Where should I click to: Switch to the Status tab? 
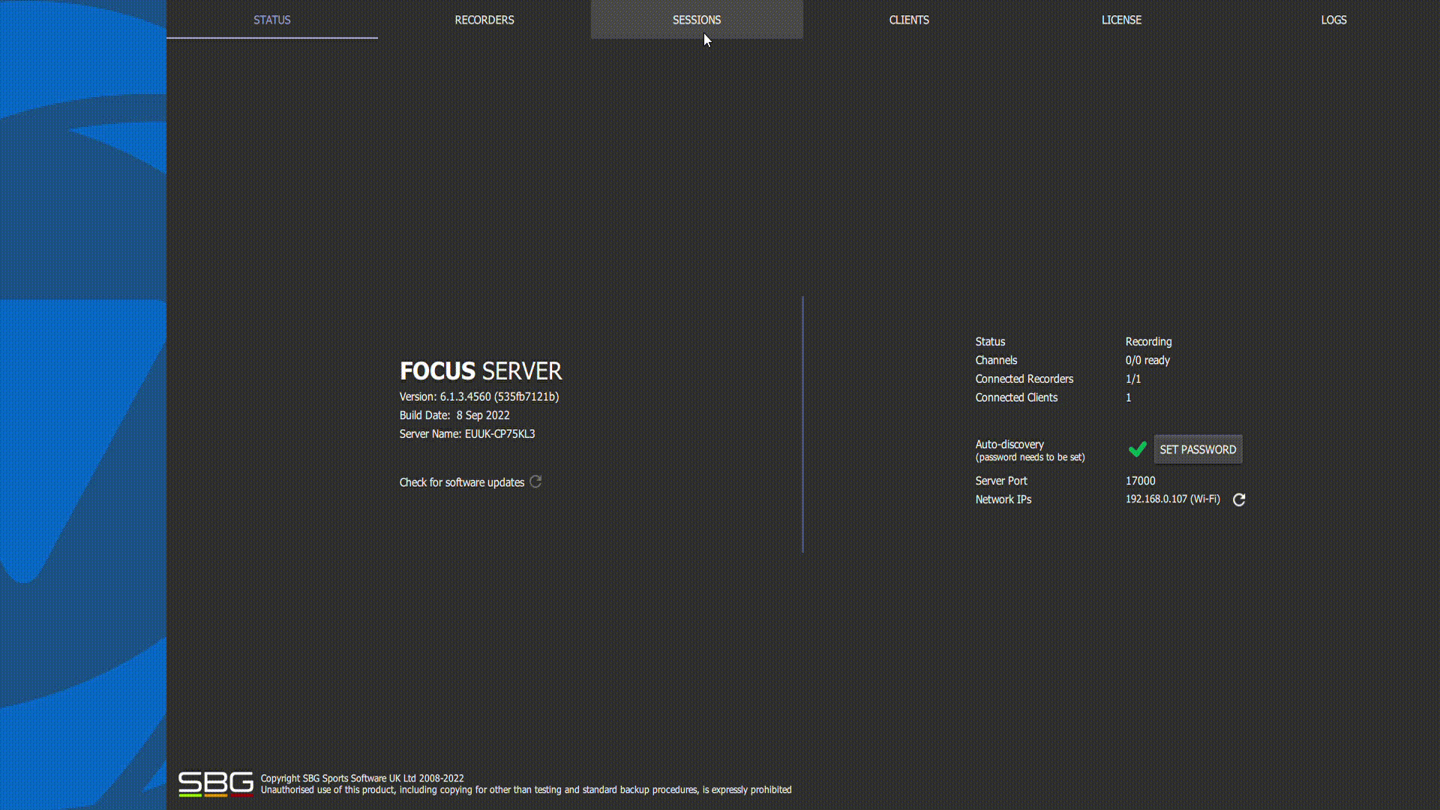pos(271,19)
